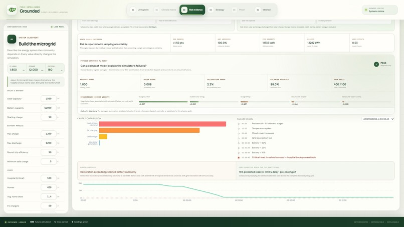This screenshot has width=404, height=227.
Task: Click the Outage duration weight bar
Action: point(163,102)
